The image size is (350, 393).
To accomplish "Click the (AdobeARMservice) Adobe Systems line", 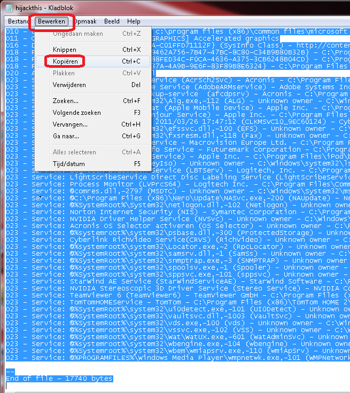I will pyautogui.click(x=251, y=87).
